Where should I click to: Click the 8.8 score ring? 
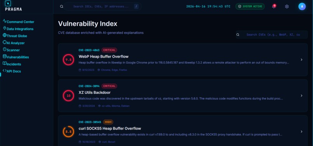click(x=68, y=132)
